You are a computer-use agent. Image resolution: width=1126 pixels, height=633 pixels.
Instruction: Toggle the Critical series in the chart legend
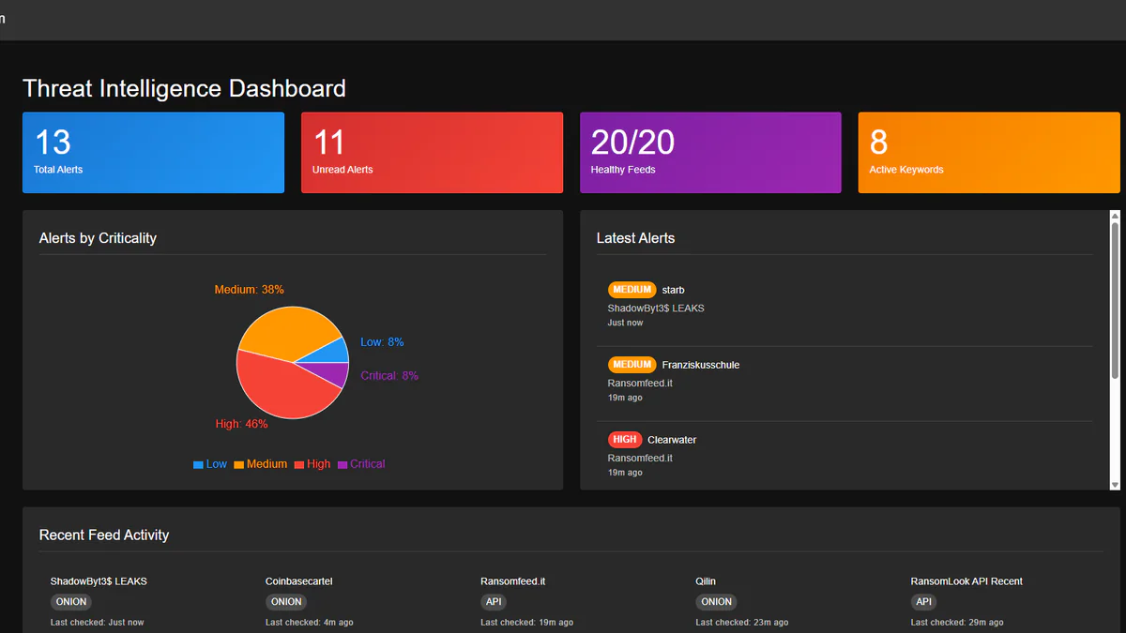pos(361,463)
